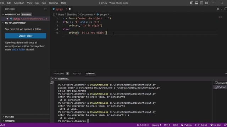Screen dimensions: 227x127
Task: Change CRLF end of line sequence
Action: 176,125
